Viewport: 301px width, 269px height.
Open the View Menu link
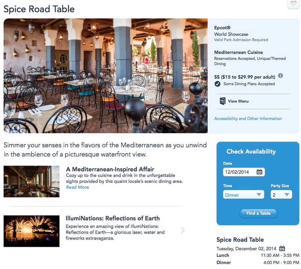click(238, 101)
